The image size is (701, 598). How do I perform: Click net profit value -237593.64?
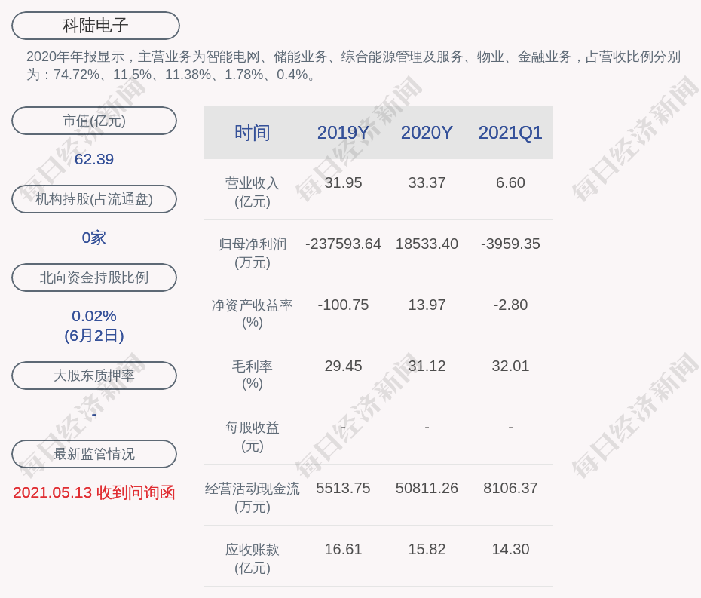click(343, 244)
